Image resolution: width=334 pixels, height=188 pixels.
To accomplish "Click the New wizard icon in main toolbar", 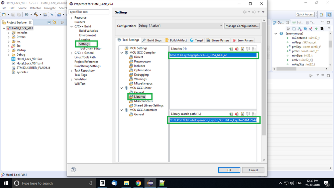I will (4, 14).
